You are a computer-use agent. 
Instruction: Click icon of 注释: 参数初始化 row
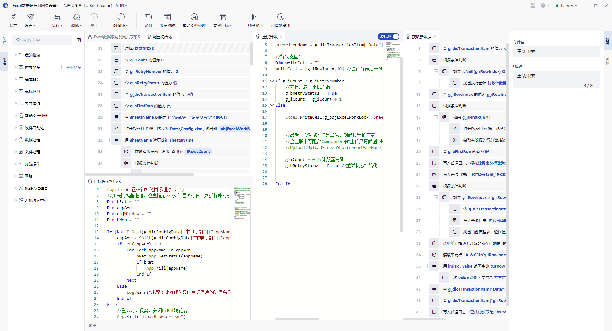(116, 48)
